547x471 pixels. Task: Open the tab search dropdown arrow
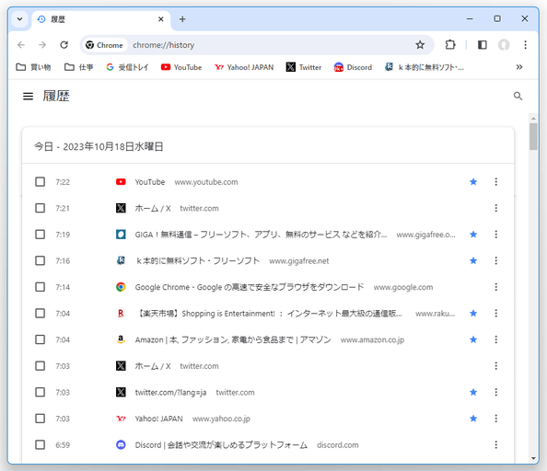click(x=20, y=19)
